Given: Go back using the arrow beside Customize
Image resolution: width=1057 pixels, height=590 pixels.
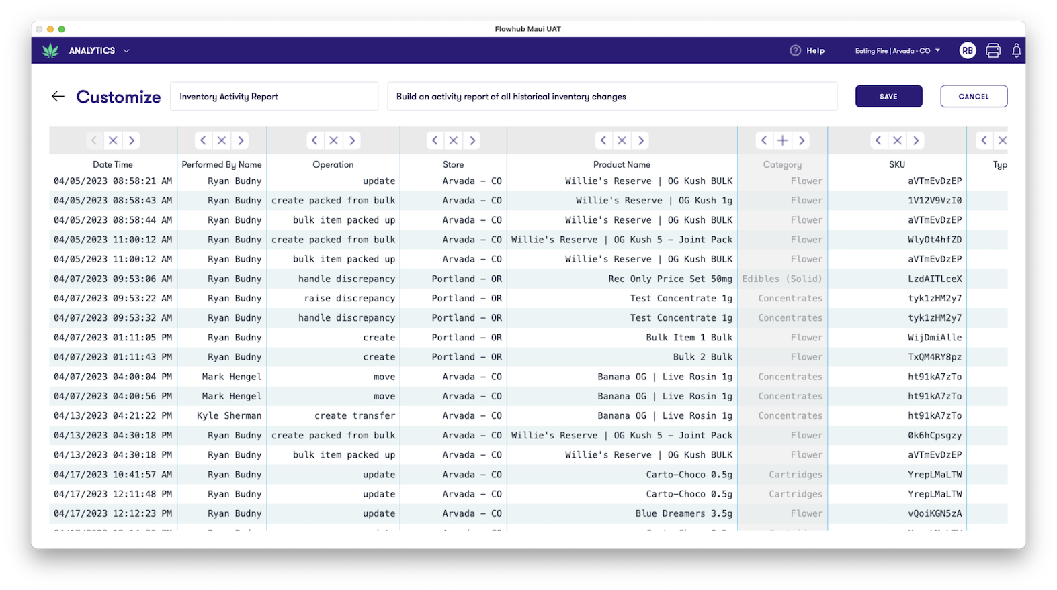Looking at the screenshot, I should [58, 97].
